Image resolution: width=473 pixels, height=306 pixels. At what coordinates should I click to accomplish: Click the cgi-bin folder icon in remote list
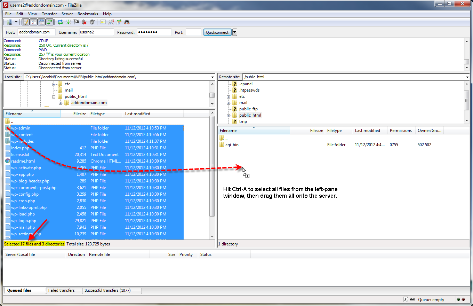pyautogui.click(x=222, y=145)
